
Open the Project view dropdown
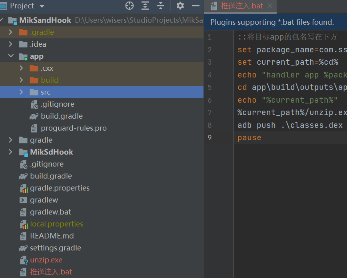click(42, 6)
